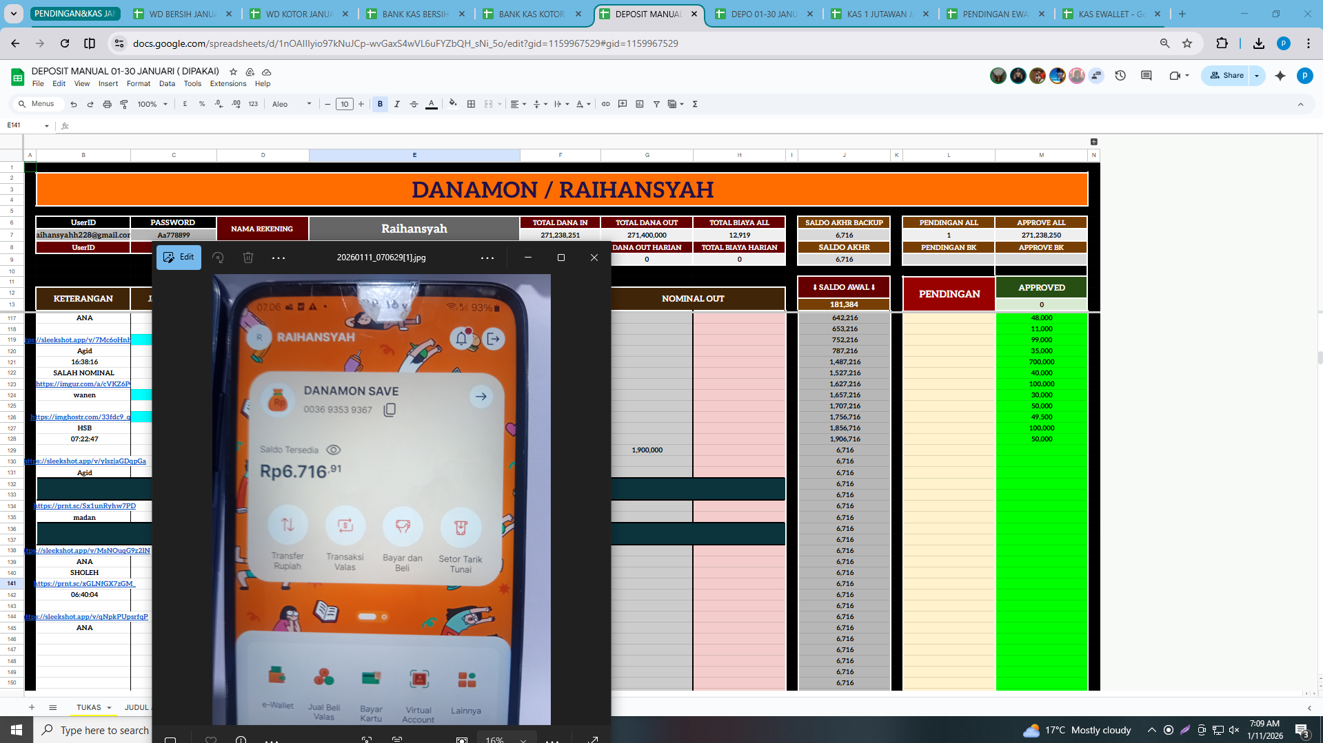Decrease the font size
Viewport: 1323px width, 743px height.
click(x=327, y=104)
